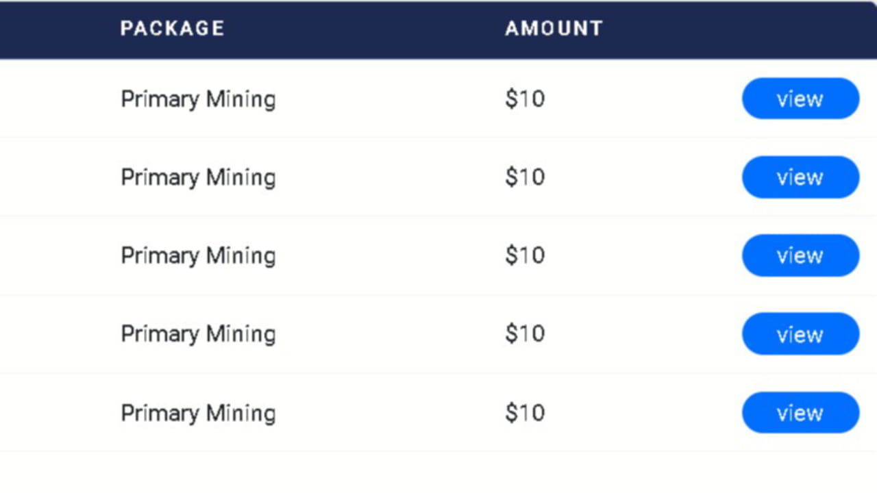This screenshot has width=877, height=493.
Task: Click the header bar between PACKAGE and AMOUNT
Action: [363, 28]
